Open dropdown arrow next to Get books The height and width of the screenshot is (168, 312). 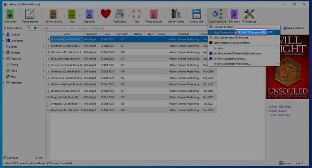(x=98, y=16)
